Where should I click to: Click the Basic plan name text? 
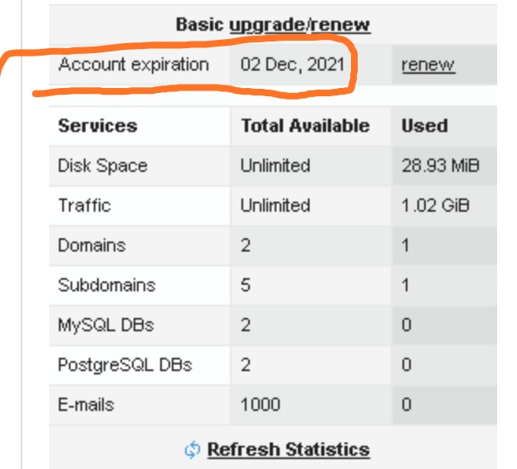click(200, 25)
